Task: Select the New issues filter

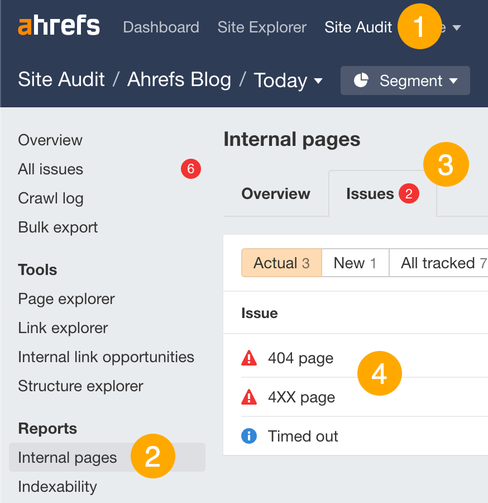Action: (x=355, y=263)
